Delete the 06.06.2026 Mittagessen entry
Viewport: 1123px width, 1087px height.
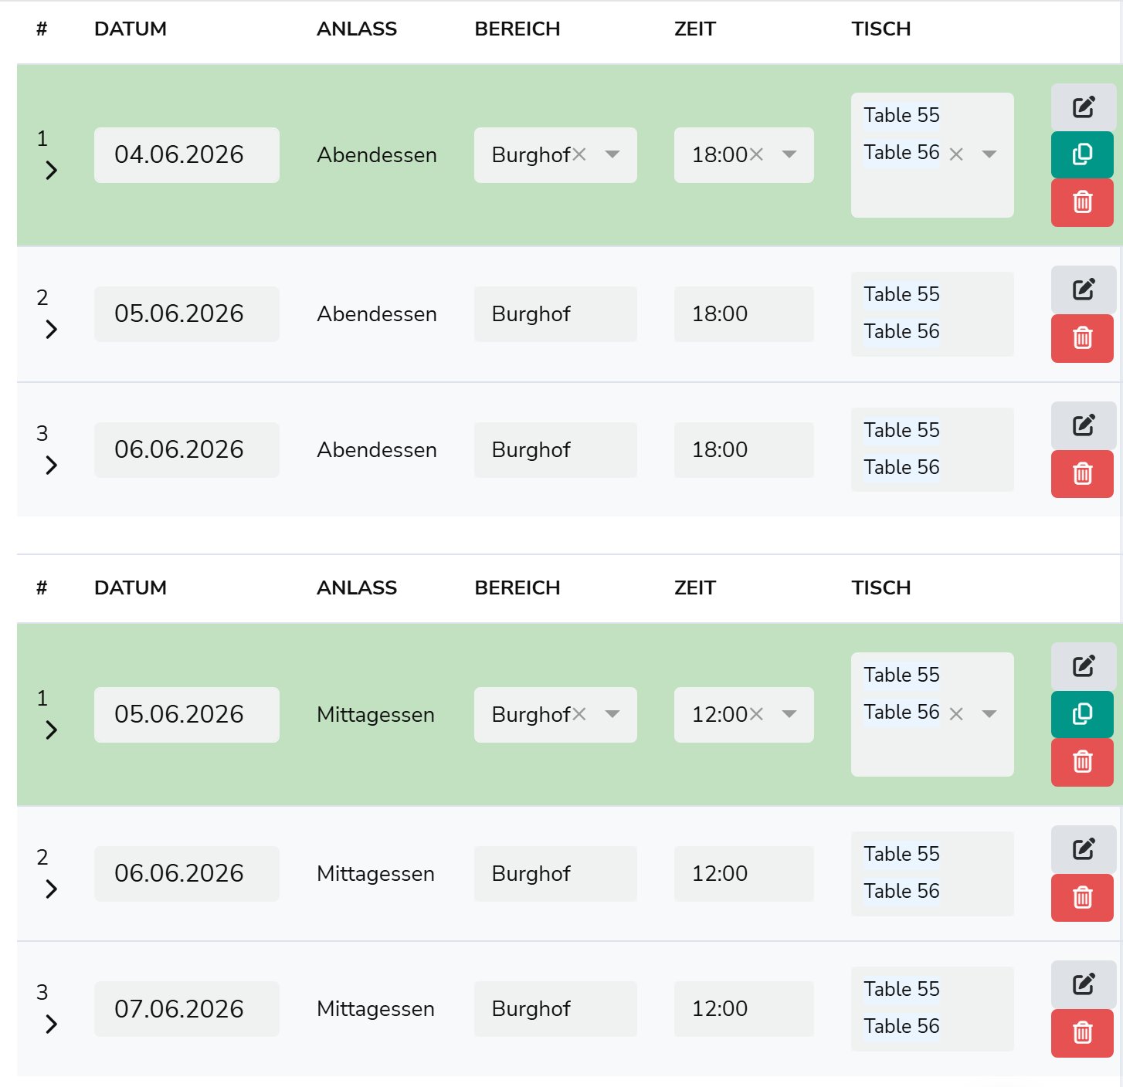(x=1083, y=897)
